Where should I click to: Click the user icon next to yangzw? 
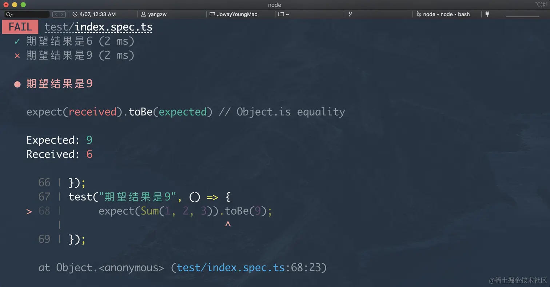[x=143, y=15]
